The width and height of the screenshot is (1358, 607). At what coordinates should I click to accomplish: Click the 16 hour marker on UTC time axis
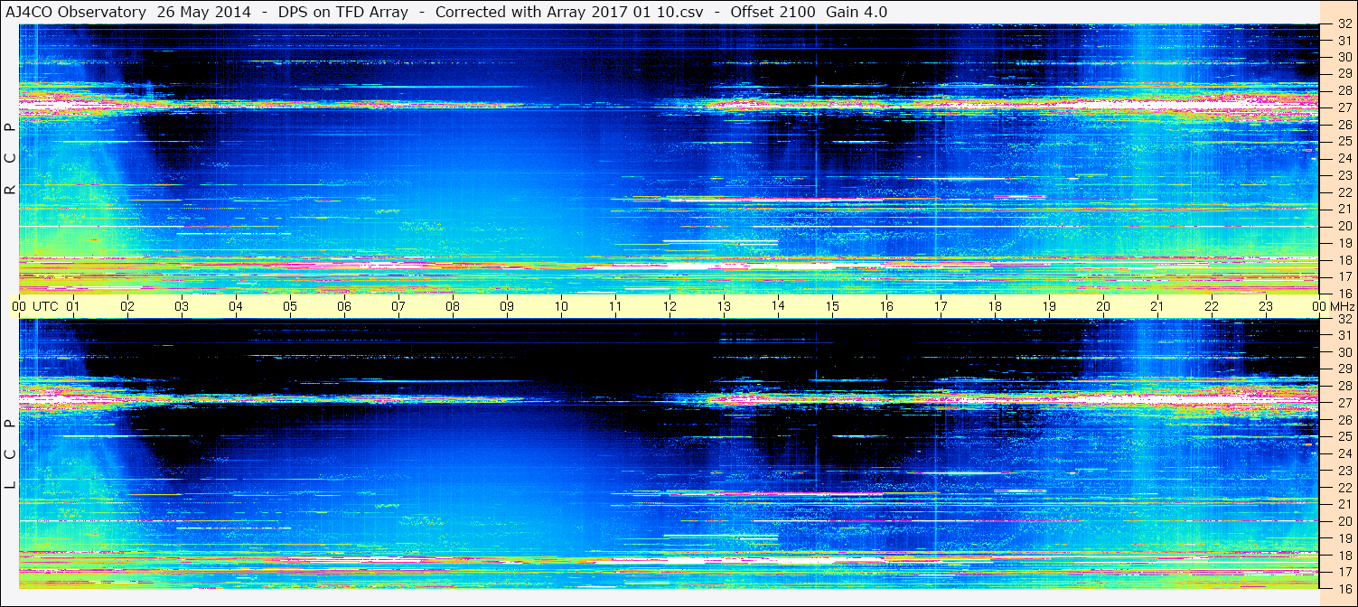click(886, 306)
